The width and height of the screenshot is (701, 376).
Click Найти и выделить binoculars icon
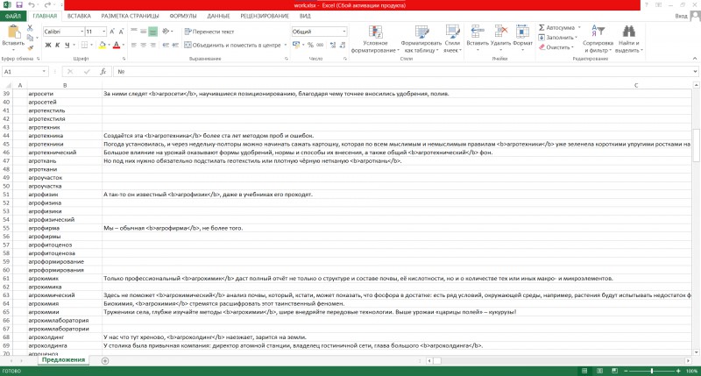click(x=629, y=32)
